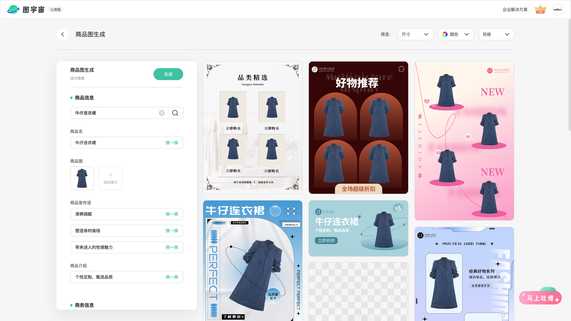Click the page vertical scrollbar
The image size is (571, 321).
(569, 76)
